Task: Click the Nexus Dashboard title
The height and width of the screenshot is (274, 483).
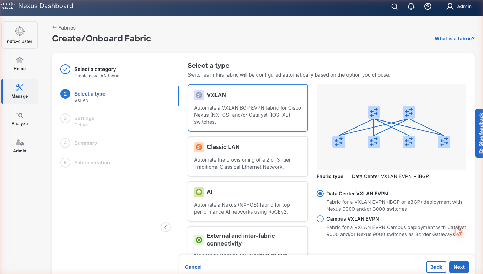Action: tap(46, 6)
